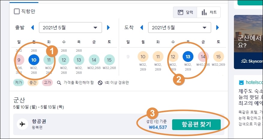The width and height of the screenshot is (263, 139).
Task: Click the ₩40,336 price under arrival 14
Action: click(x=203, y=65)
